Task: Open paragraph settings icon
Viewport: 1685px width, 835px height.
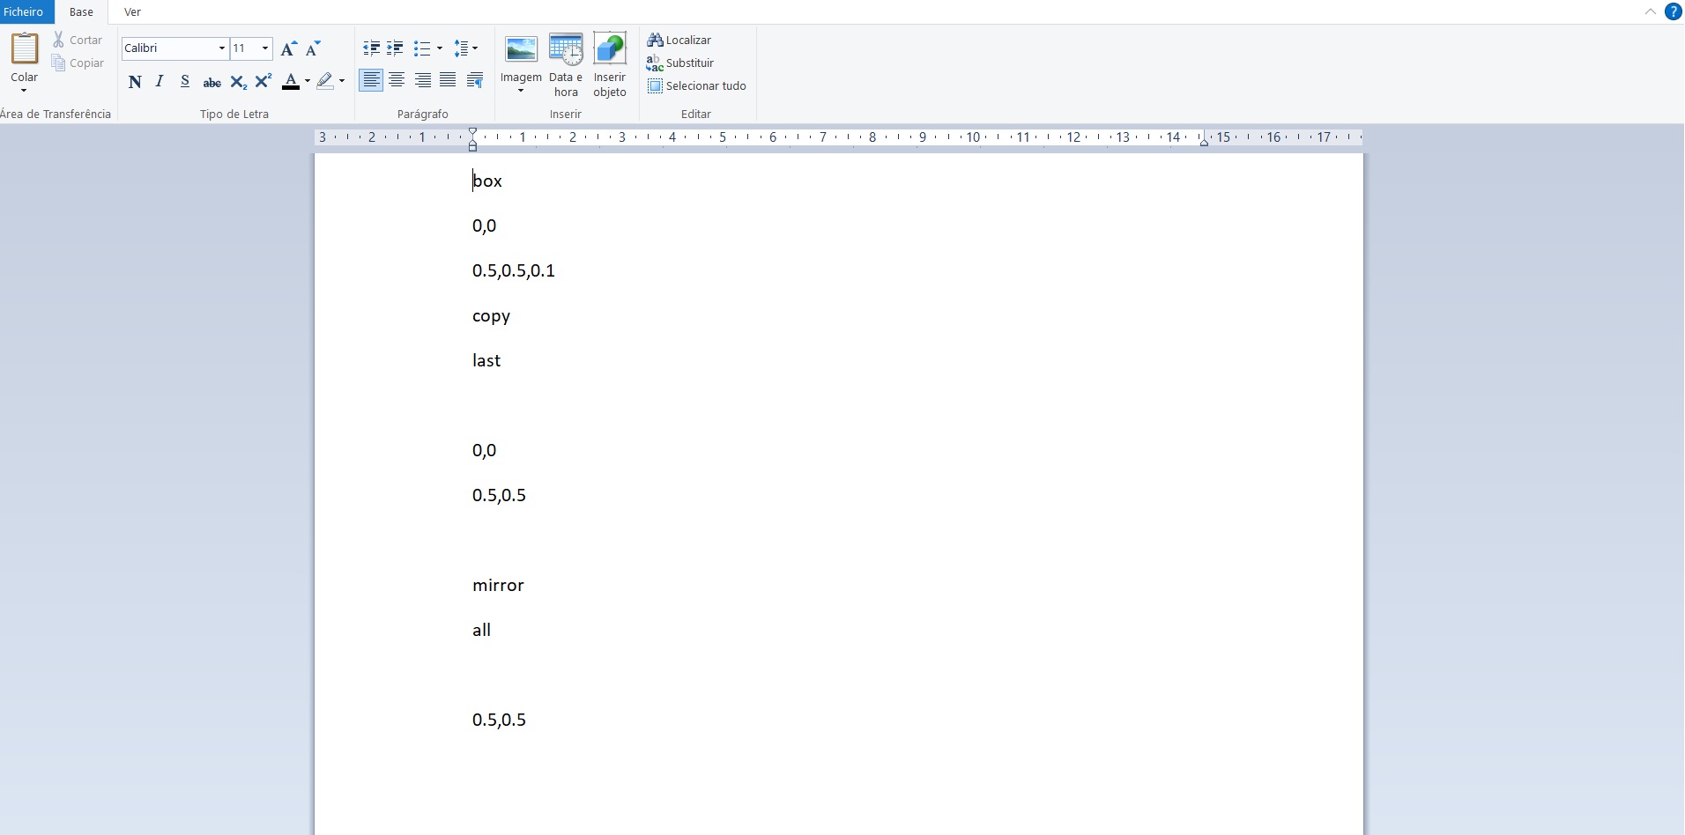Action: [x=474, y=81]
